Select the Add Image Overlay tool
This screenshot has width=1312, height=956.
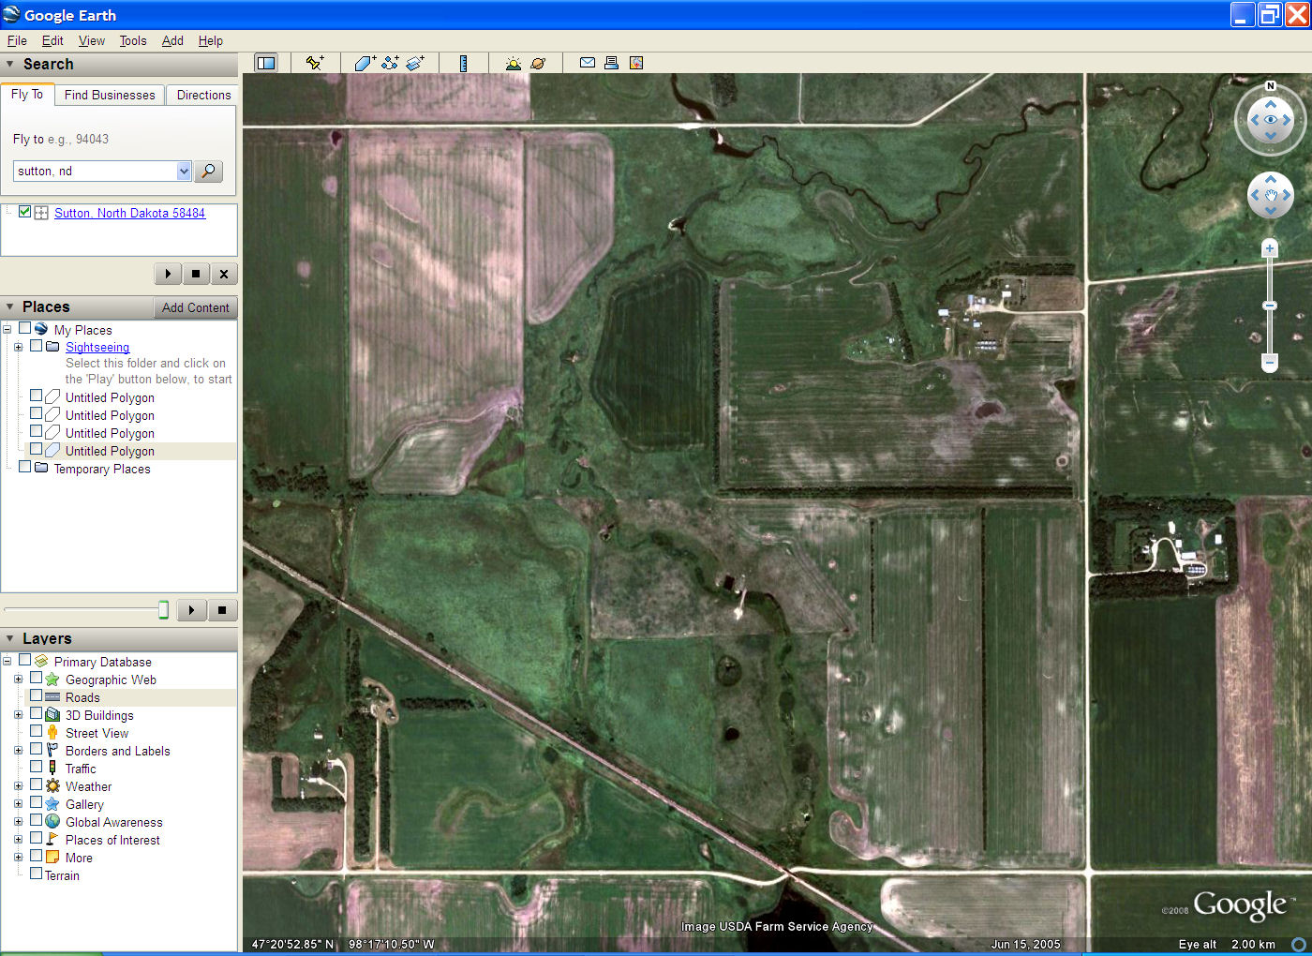click(x=415, y=63)
